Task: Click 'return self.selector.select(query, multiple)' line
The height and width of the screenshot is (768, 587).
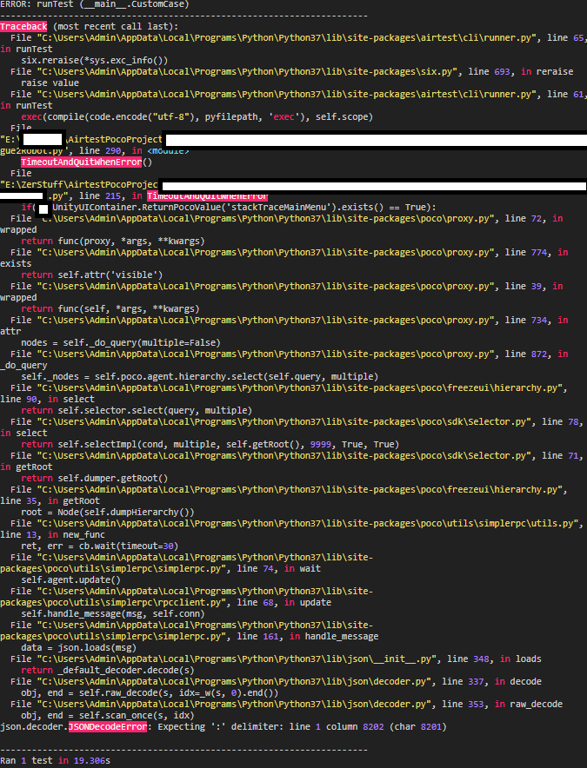Action: point(137,410)
